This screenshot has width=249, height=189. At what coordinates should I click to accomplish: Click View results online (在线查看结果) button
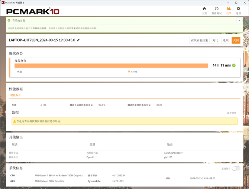click(x=199, y=40)
